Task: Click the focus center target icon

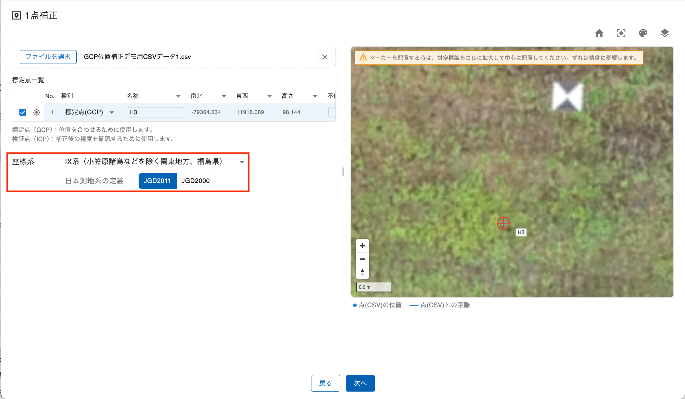Action: 621,33
